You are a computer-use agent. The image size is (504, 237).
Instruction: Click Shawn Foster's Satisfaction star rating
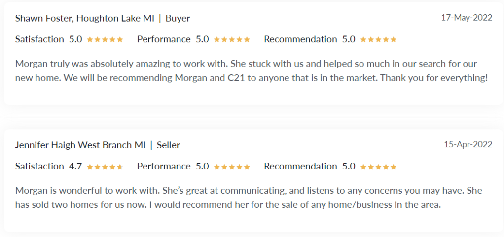pyautogui.click(x=105, y=40)
